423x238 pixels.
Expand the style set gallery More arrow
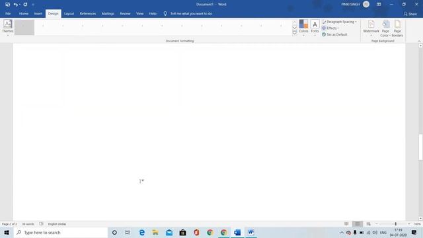click(295, 33)
